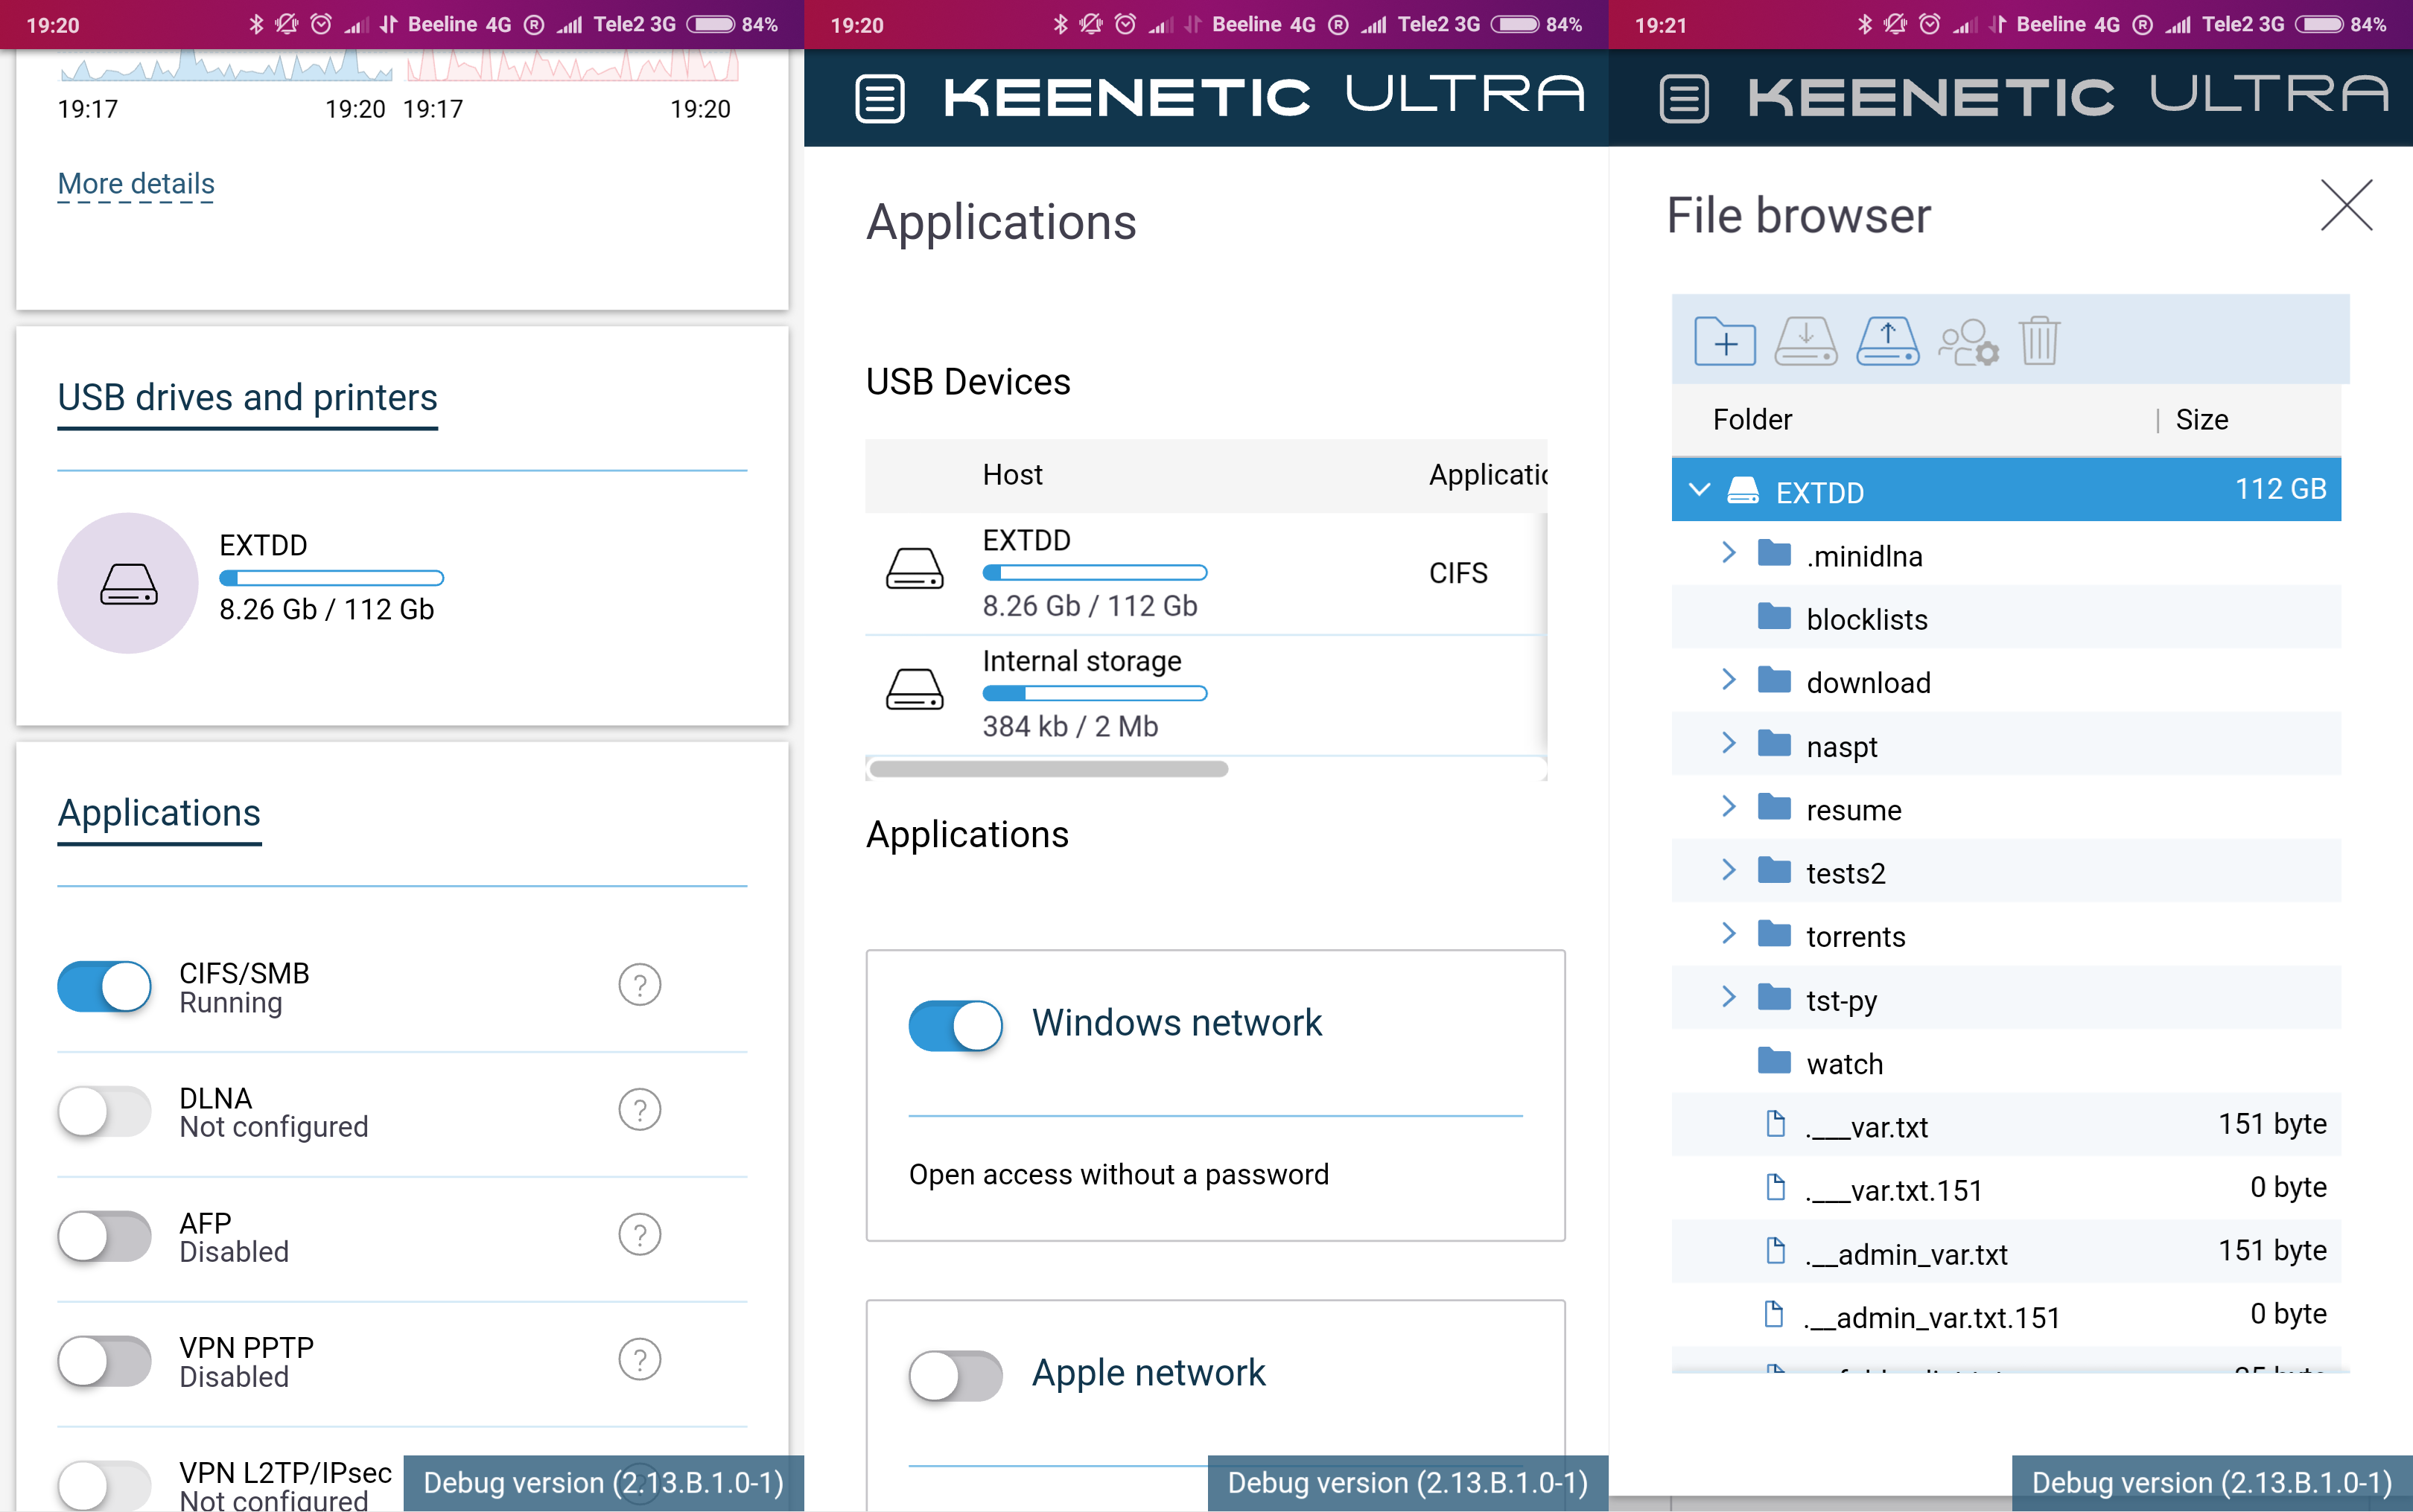Collapse the EXTDD drive tree

[x=1699, y=490]
